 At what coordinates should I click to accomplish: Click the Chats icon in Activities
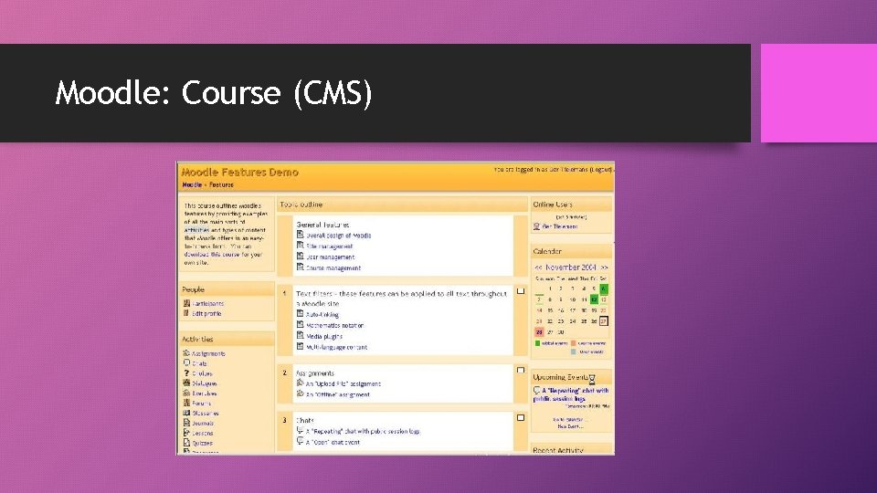click(x=186, y=362)
